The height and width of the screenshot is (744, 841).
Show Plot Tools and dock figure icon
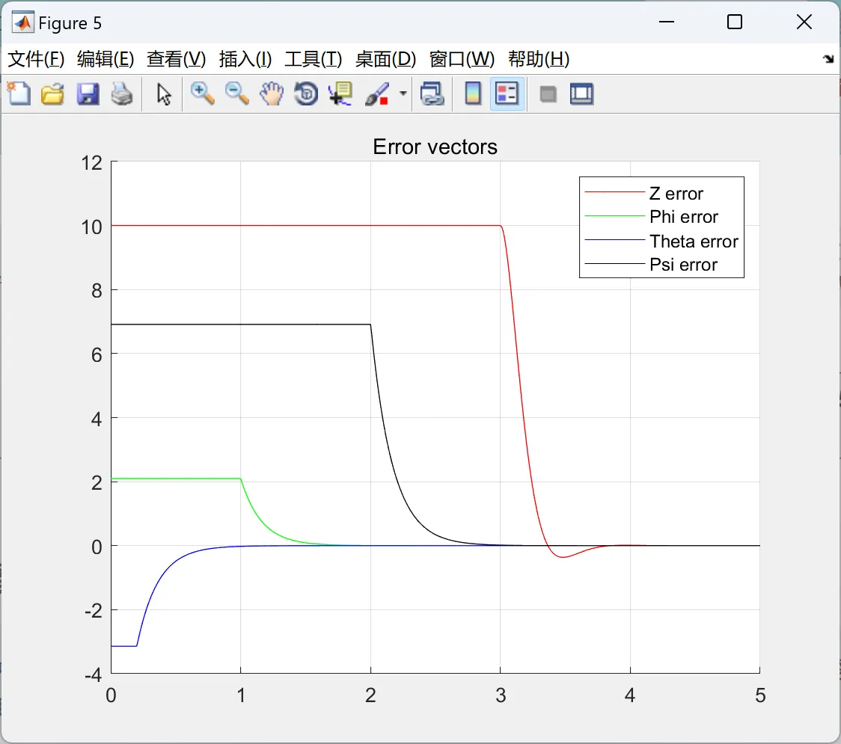pos(581,93)
